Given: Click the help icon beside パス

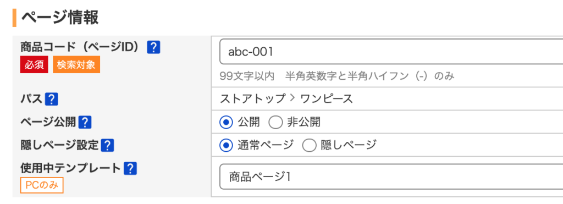Looking at the screenshot, I should tap(52, 99).
